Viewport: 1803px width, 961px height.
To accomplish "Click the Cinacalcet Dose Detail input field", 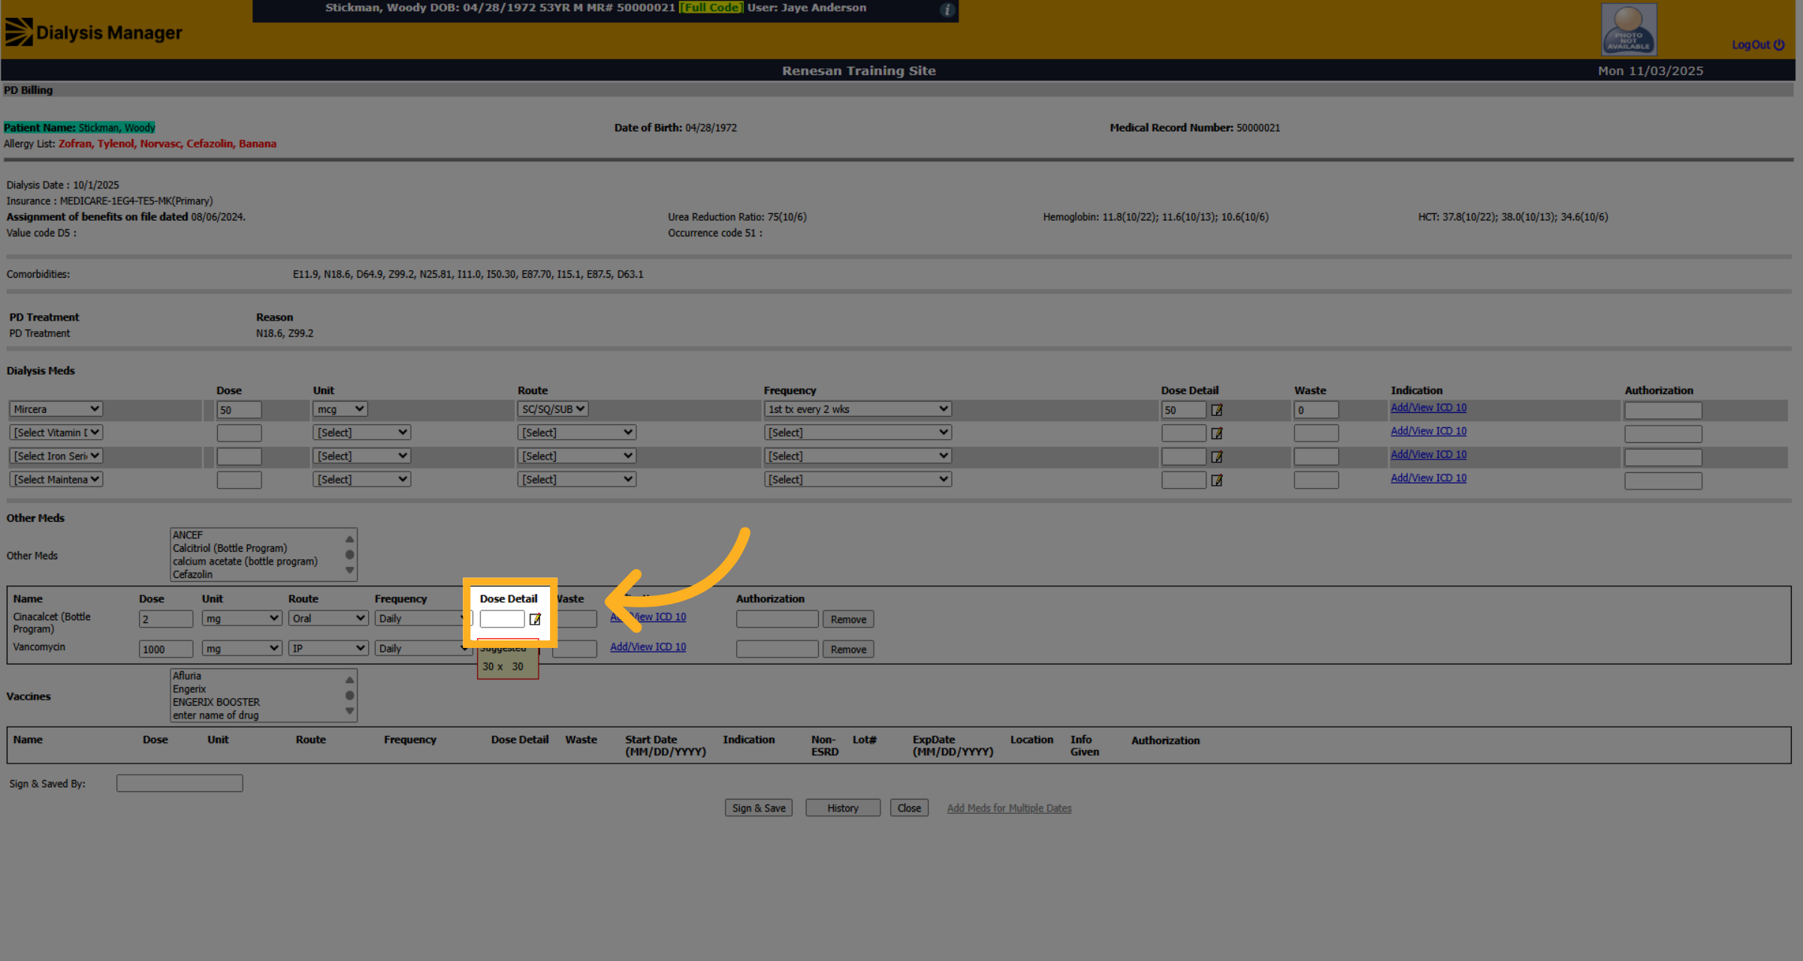I will (502, 619).
